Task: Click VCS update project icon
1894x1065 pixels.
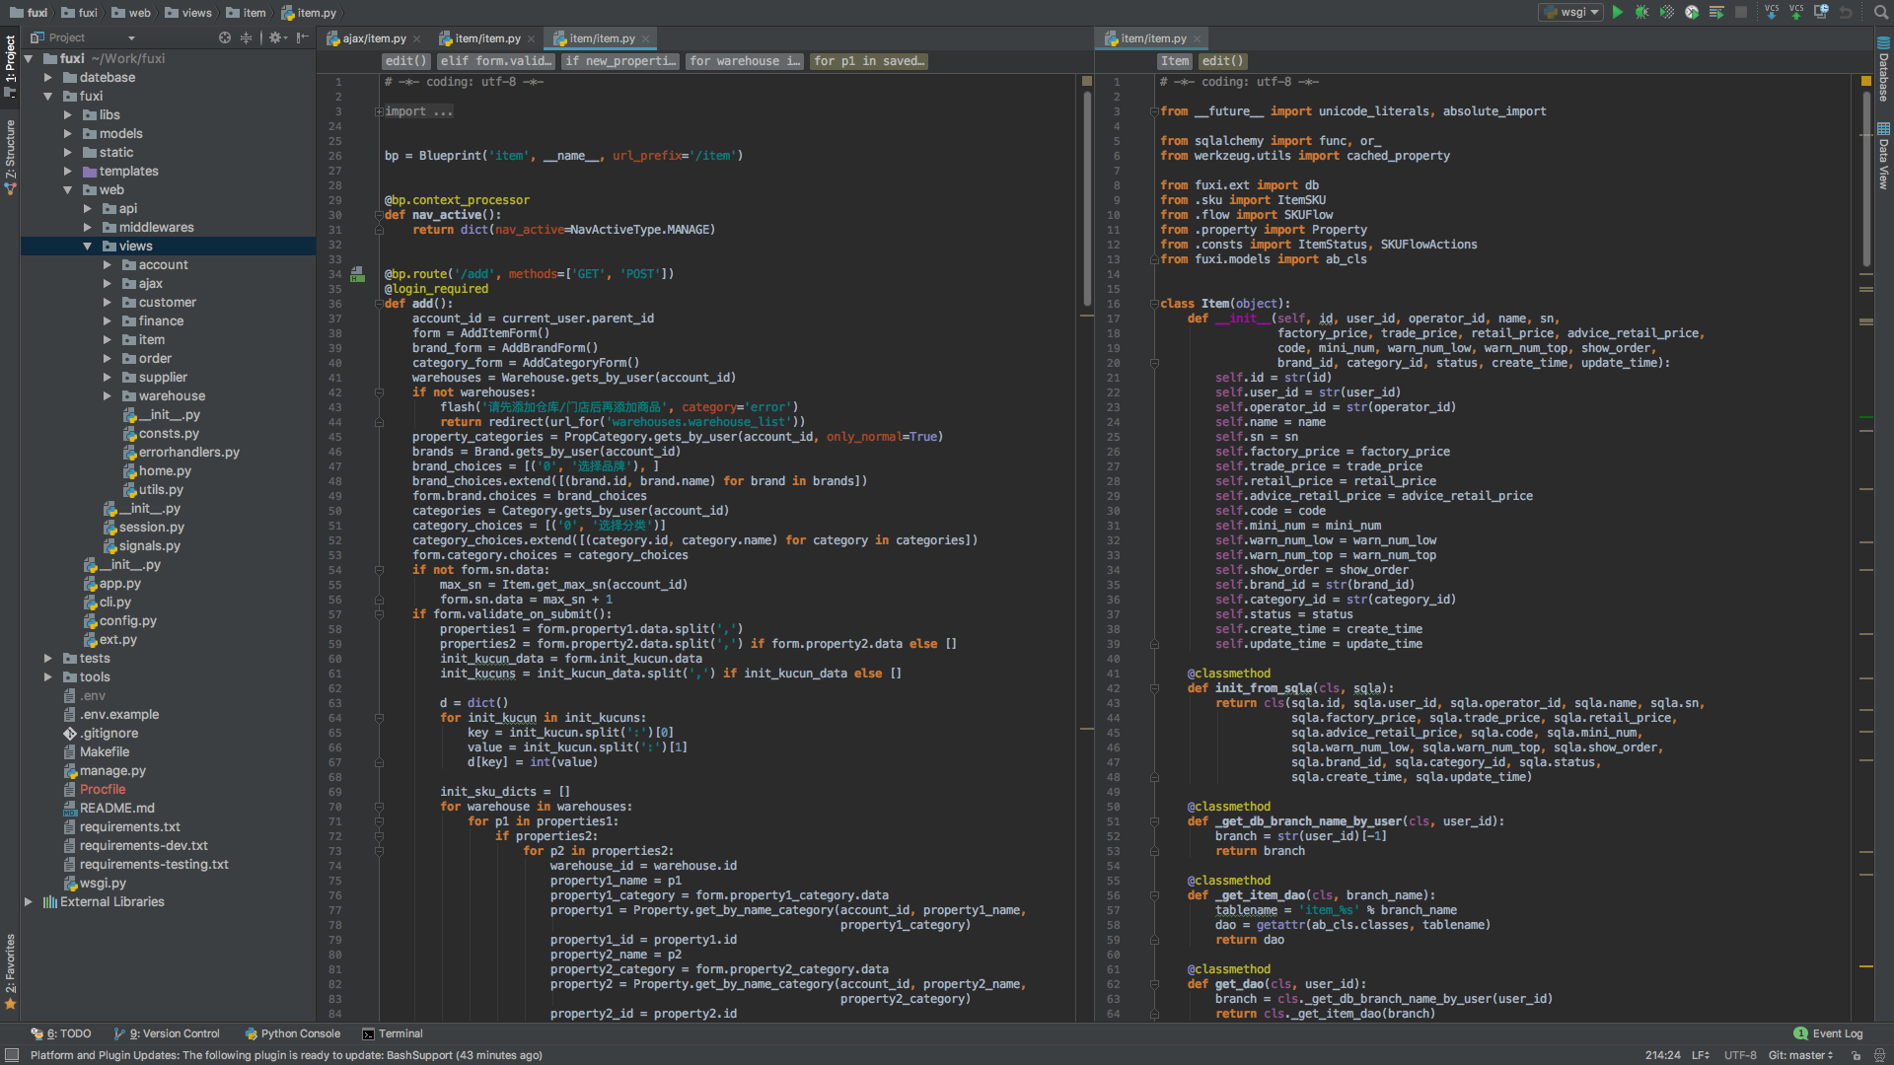Action: click(1772, 12)
